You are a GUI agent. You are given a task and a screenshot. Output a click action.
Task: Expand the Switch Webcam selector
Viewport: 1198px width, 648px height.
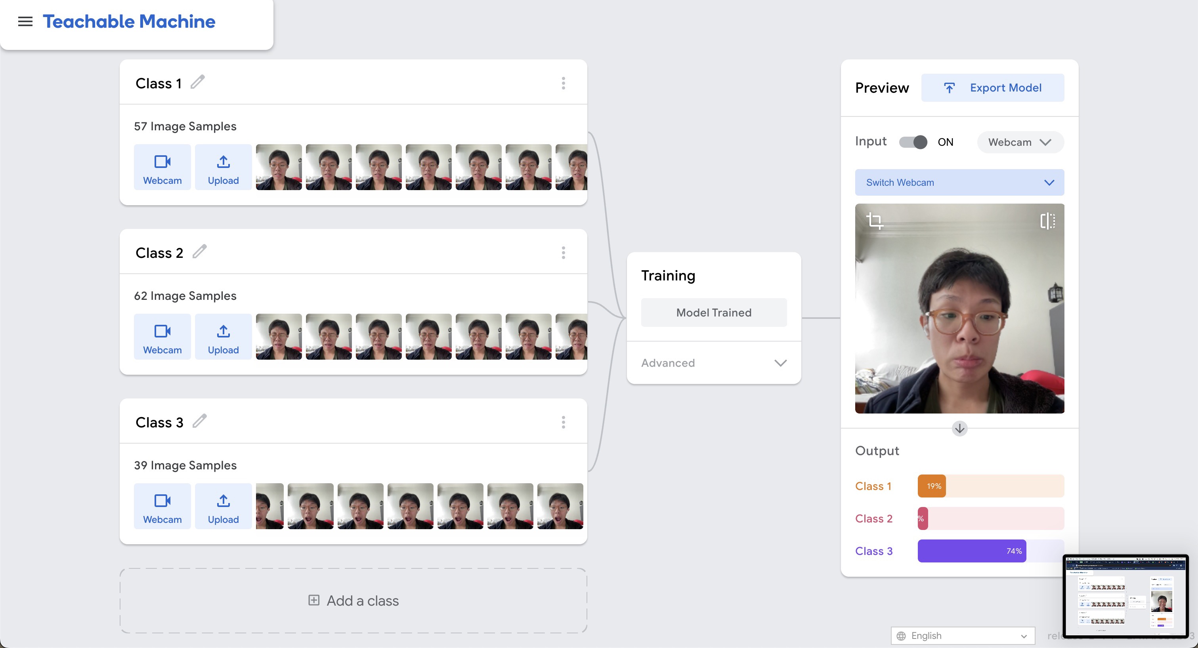[x=959, y=182]
